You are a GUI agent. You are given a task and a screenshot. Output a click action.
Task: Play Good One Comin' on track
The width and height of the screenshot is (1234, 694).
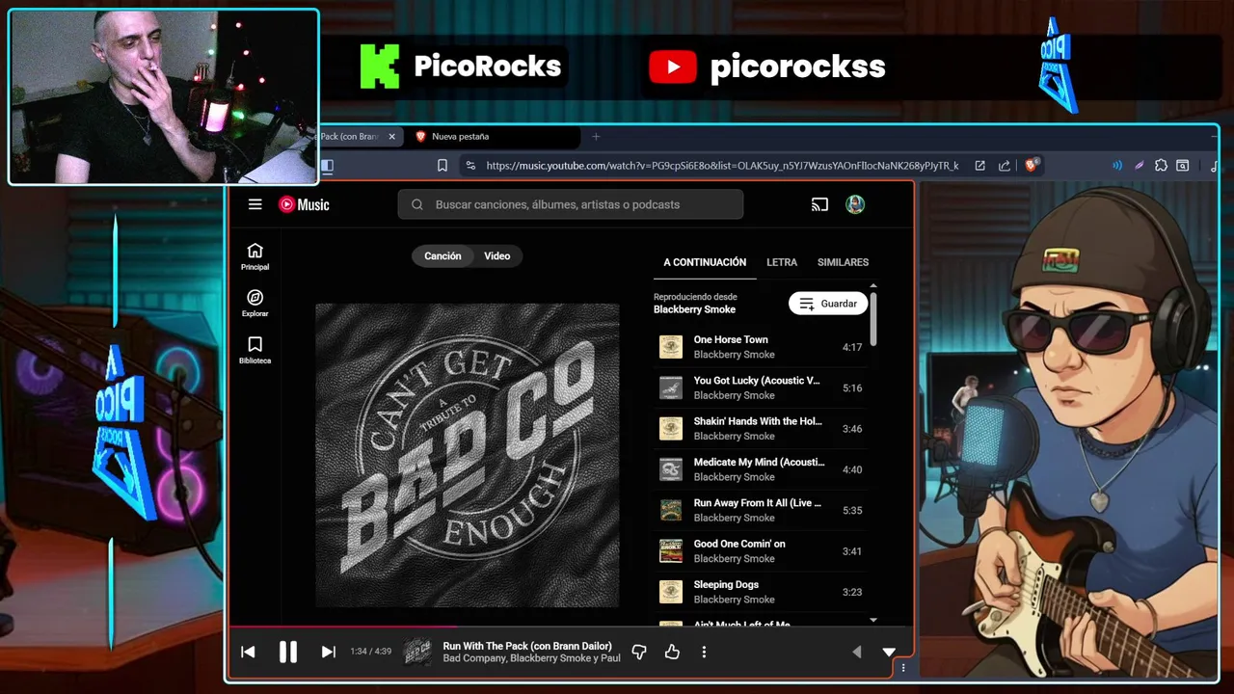[x=760, y=551]
